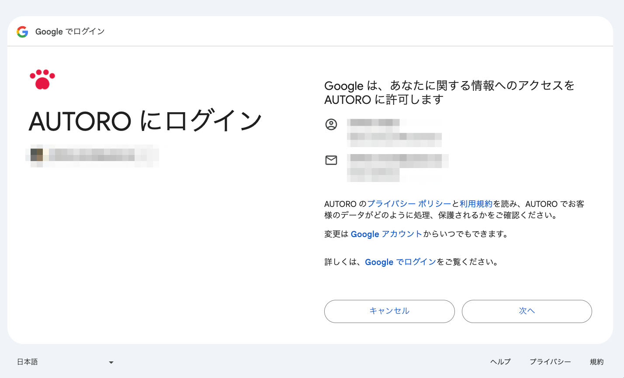This screenshot has width=624, height=378.
Task: Open the プライバシー ポリシー link
Action: (x=409, y=204)
